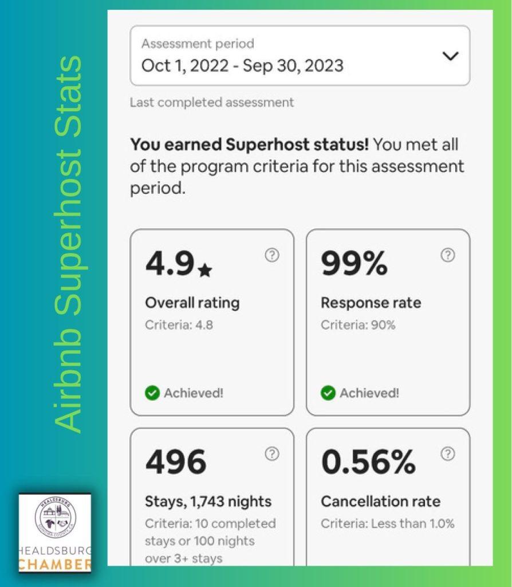
Task: Expand the Assessment period dropdown chevron
Action: [x=451, y=56]
